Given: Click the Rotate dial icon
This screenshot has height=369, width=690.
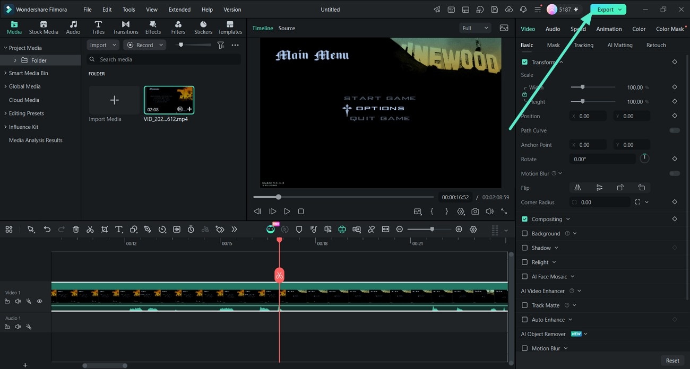Looking at the screenshot, I should click(644, 159).
